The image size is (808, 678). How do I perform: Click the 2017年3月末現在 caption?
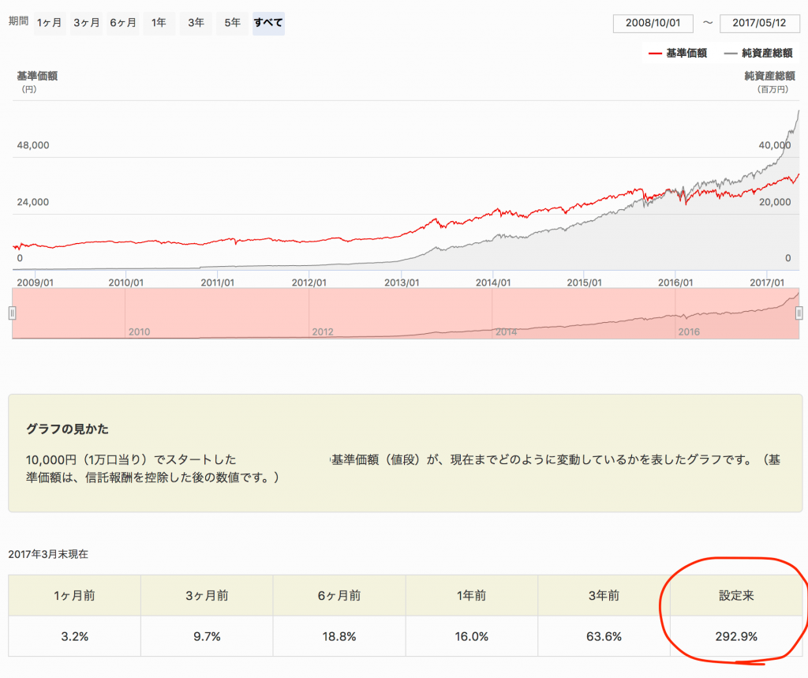48,554
